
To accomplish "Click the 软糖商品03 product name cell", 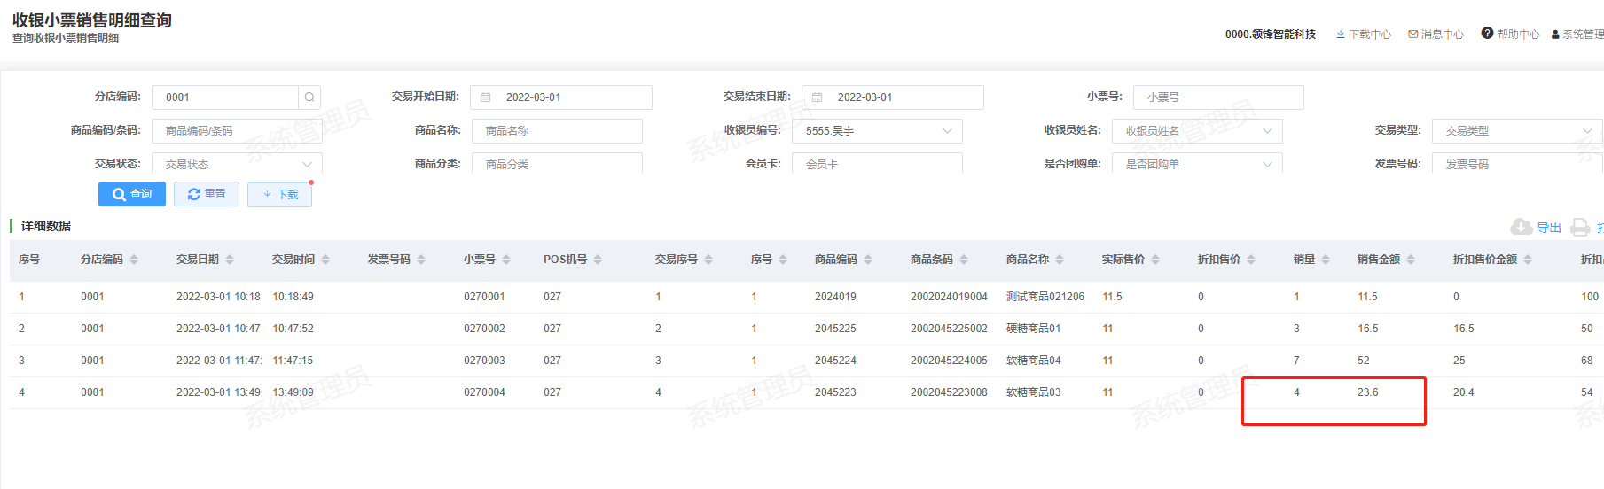I will point(1033,392).
